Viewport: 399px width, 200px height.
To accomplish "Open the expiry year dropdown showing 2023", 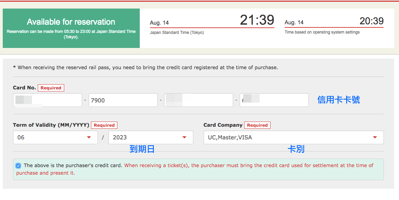I will point(151,137).
